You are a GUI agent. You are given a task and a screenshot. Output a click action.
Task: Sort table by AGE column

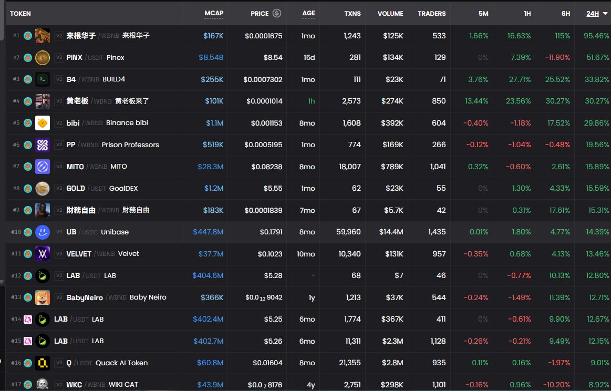tap(308, 13)
